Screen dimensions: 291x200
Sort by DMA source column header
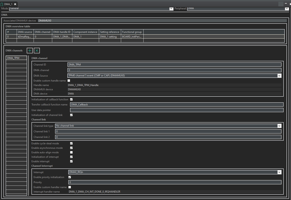25,32
